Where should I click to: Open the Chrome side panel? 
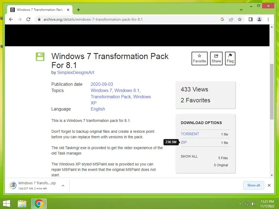pos(251,19)
